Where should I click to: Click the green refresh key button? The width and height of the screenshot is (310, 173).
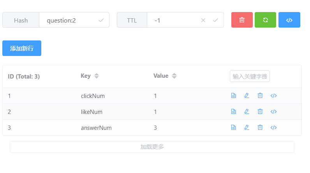265,20
